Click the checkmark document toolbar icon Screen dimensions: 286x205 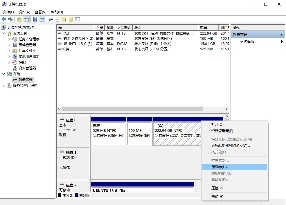pyautogui.click(x=57, y=19)
